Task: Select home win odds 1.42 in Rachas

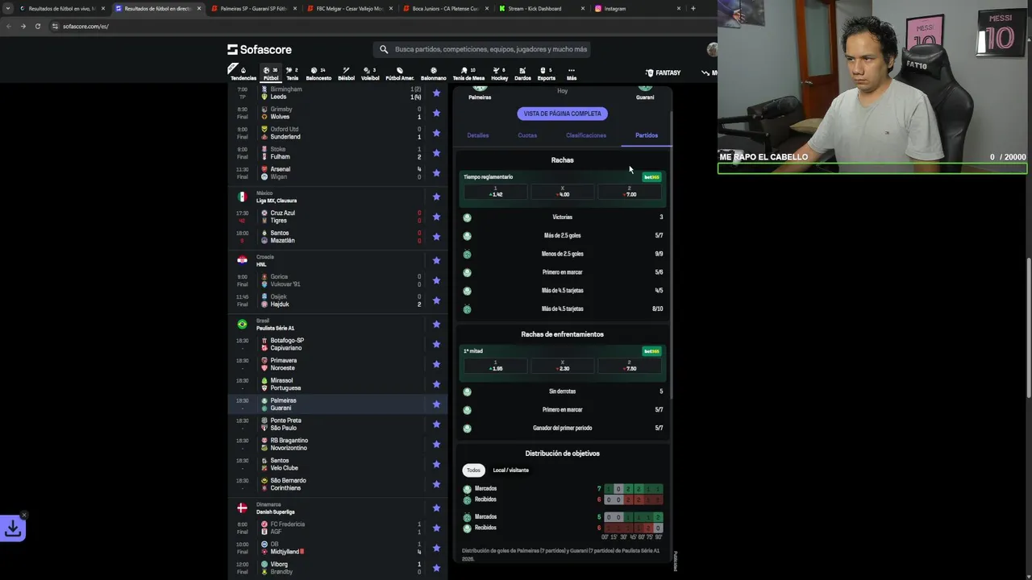Action: pyautogui.click(x=496, y=192)
